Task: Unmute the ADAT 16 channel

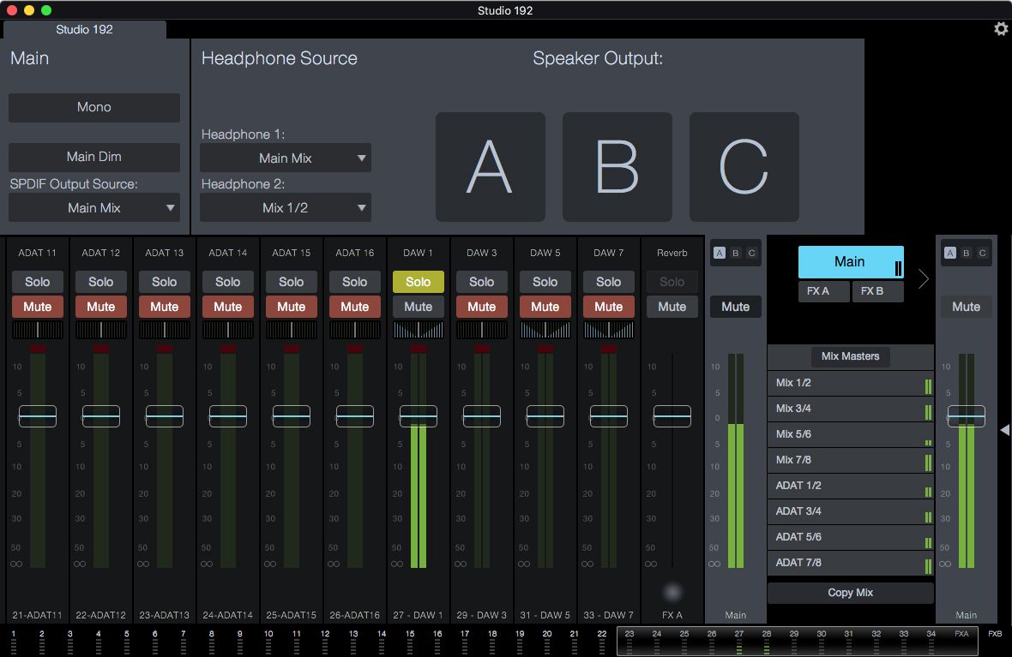Action: pos(355,307)
